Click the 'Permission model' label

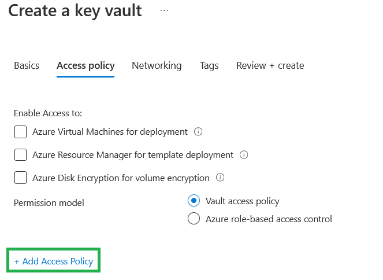[49, 203]
